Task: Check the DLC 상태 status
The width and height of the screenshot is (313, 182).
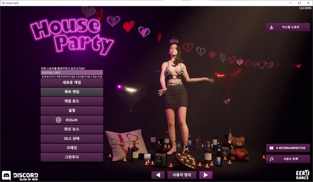Action: tap(72, 139)
